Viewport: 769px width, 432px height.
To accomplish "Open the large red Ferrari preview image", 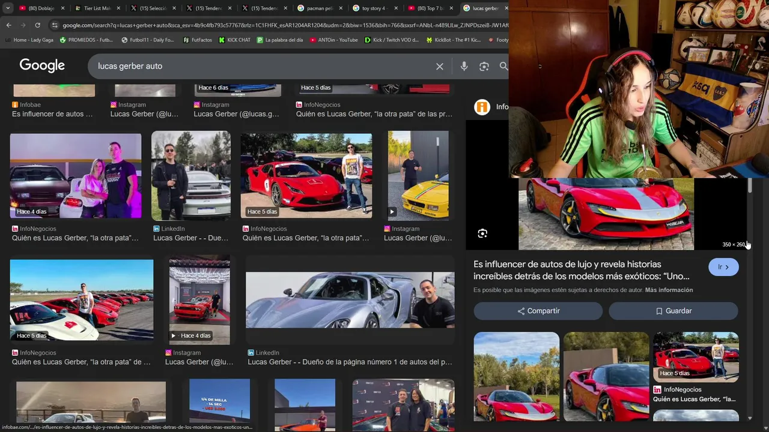I will pyautogui.click(x=606, y=214).
